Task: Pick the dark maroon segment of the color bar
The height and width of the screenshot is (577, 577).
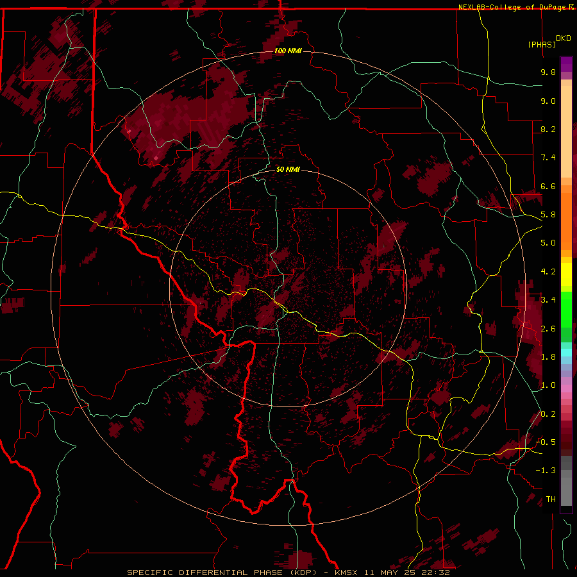Action: tap(566, 442)
